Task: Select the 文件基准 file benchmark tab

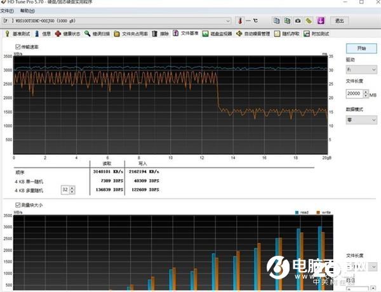Action: (186, 33)
